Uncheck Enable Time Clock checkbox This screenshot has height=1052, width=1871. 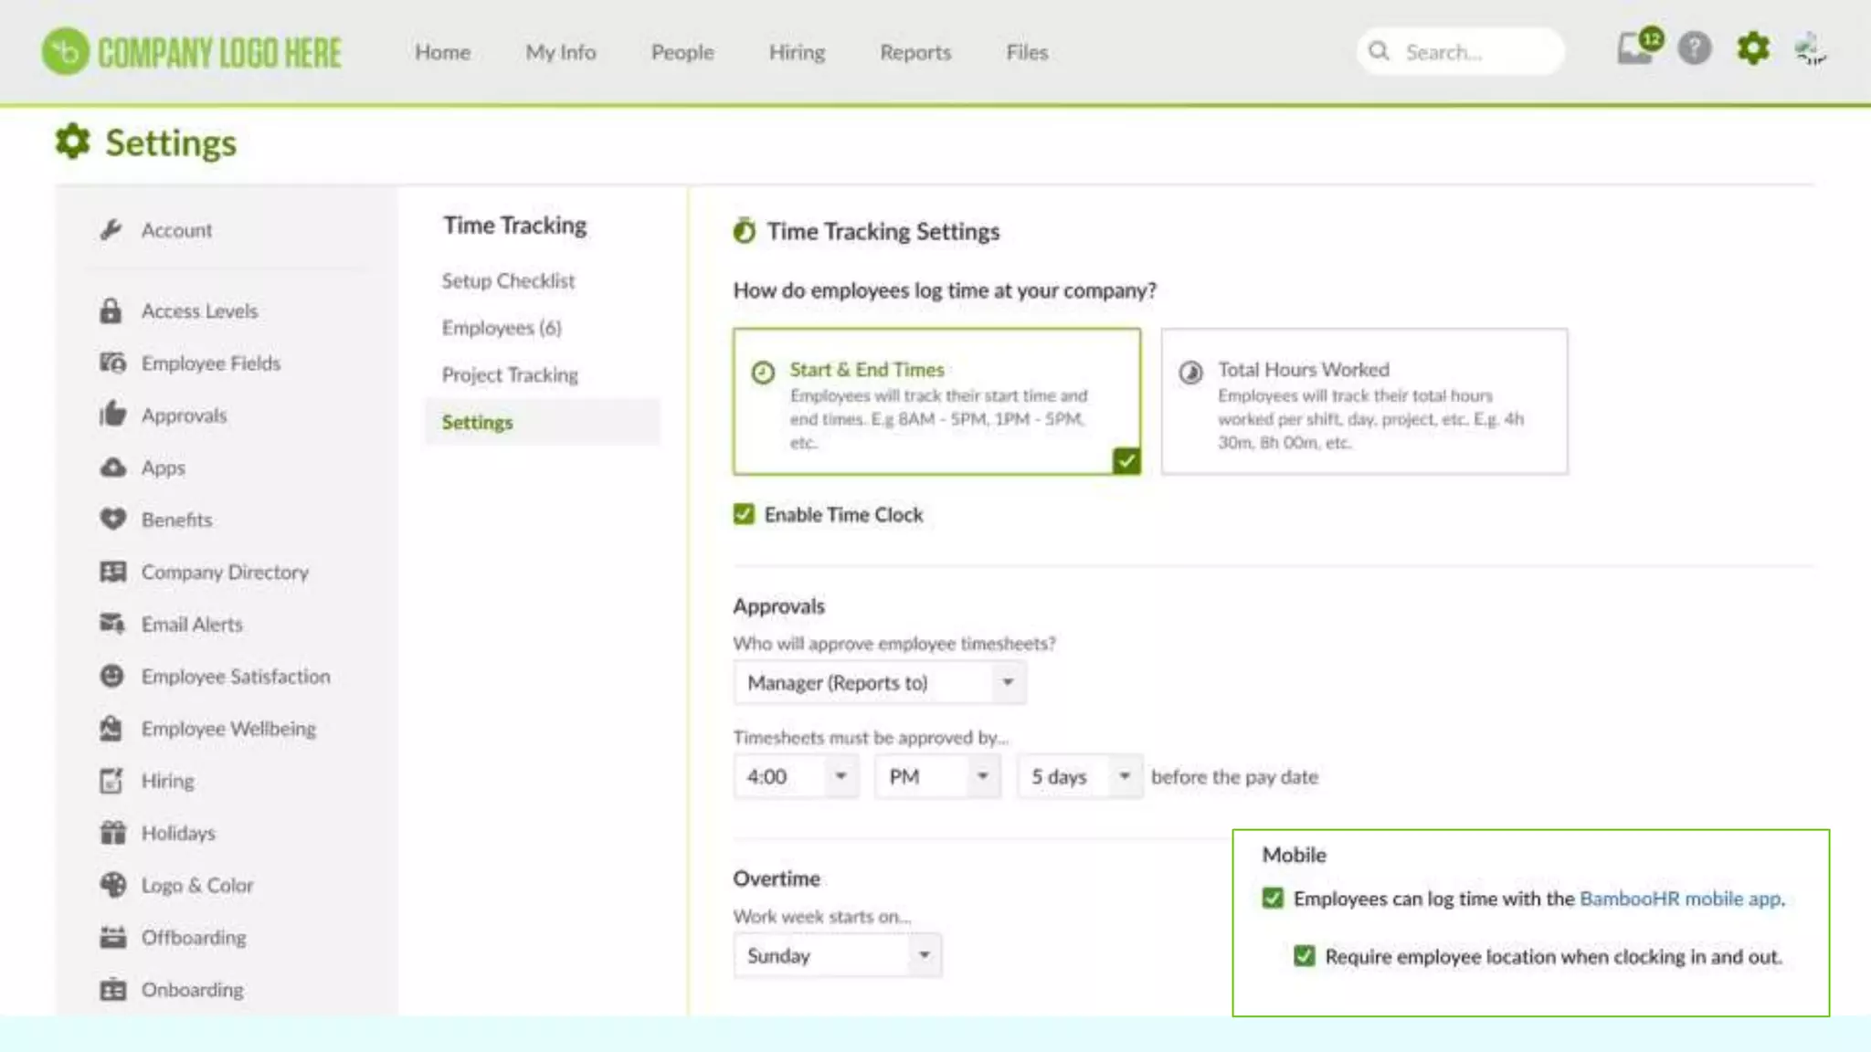[x=744, y=514]
